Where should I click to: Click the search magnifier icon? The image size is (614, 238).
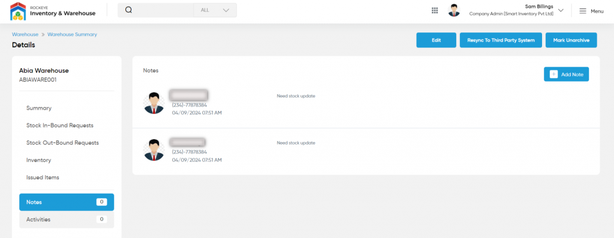[x=128, y=10]
